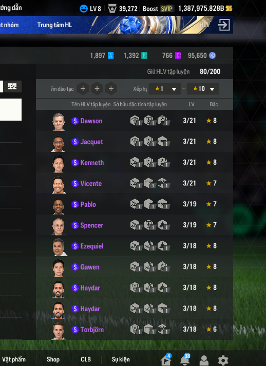The image size is (266, 366).
Task: Click the exit arrow icon next to HLV
Action: pyautogui.click(x=224, y=25)
